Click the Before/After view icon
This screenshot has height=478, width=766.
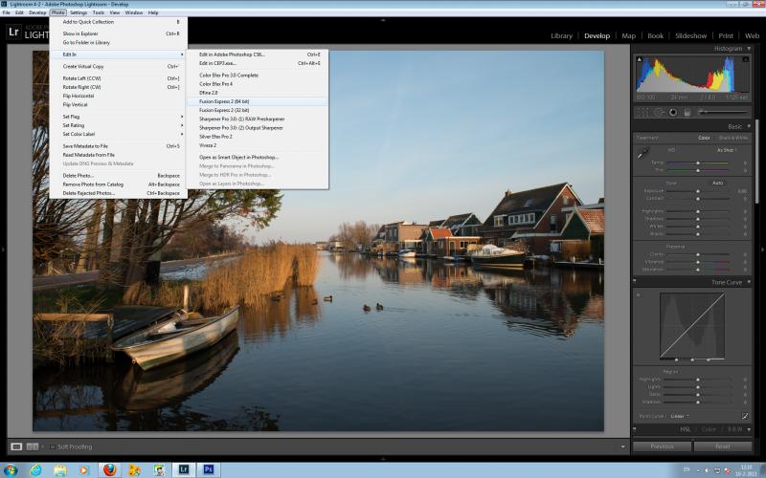[x=33, y=446]
